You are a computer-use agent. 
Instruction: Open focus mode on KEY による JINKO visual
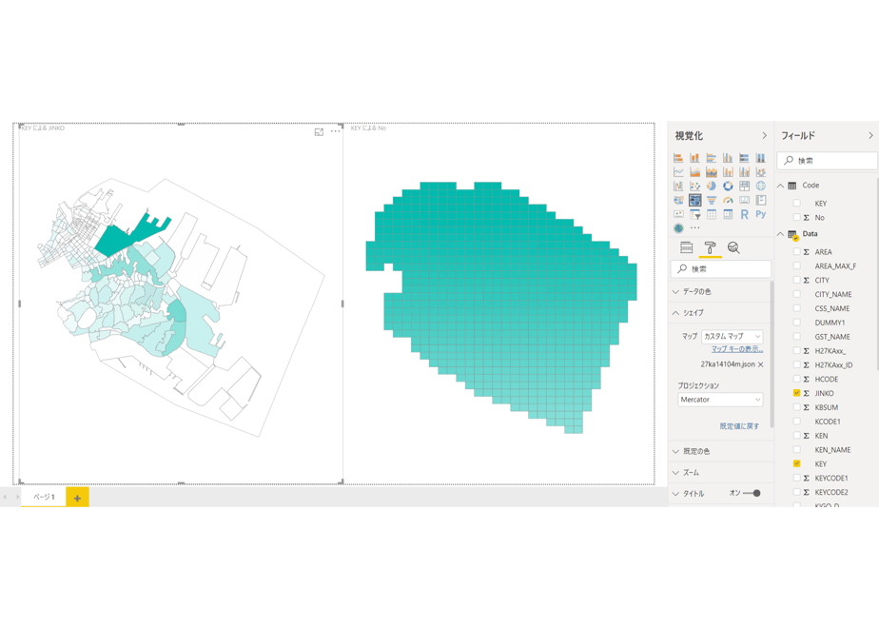319,131
